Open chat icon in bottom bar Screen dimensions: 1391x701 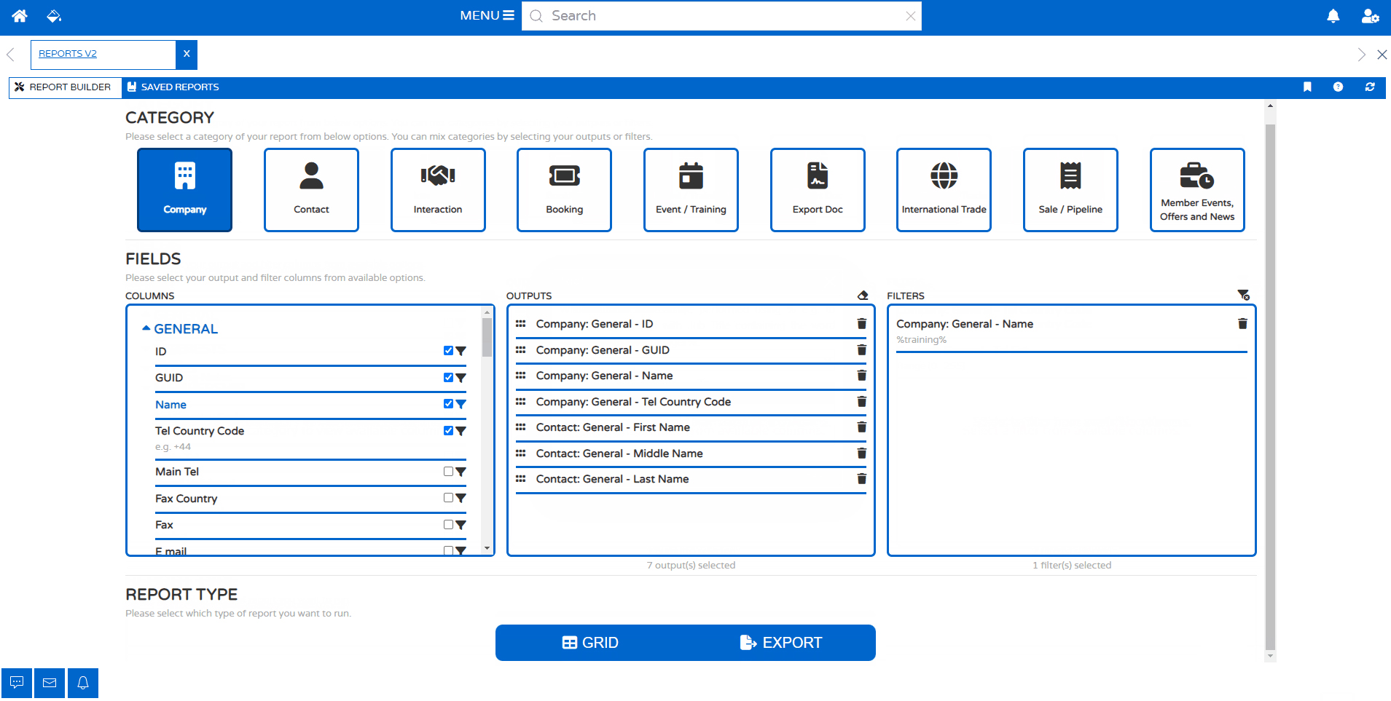pos(16,684)
